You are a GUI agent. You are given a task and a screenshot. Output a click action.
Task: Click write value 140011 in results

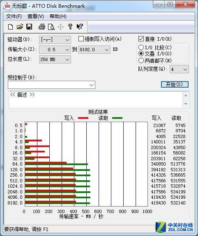(158, 142)
